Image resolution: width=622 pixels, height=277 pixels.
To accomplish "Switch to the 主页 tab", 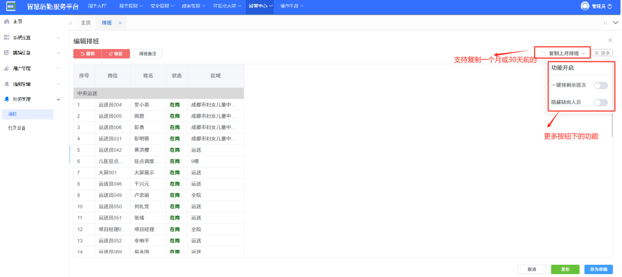I will point(86,23).
